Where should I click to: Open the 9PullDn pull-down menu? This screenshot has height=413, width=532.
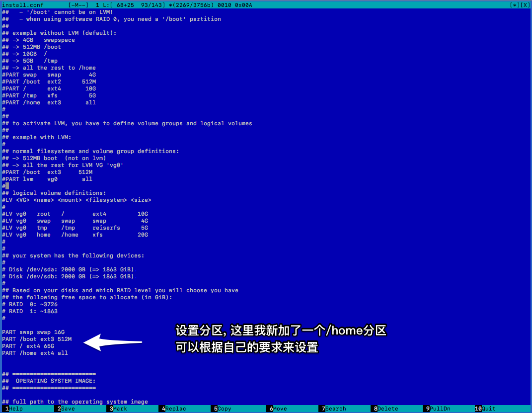[x=440, y=409]
